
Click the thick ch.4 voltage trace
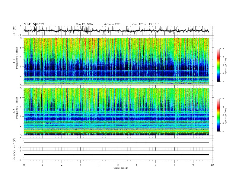(116, 155)
